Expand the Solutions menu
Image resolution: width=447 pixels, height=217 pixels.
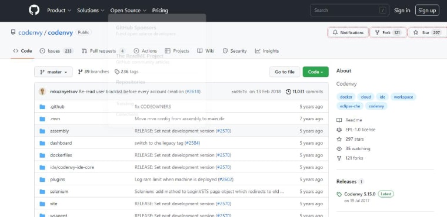pyautogui.click(x=91, y=11)
